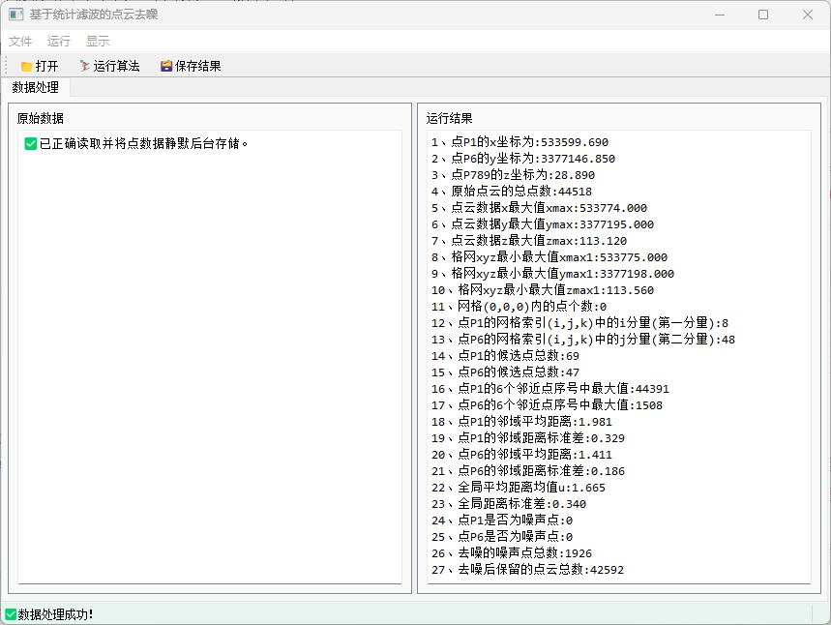Click the green check icon beside read message
Screen dimensions: 831x625
point(31,143)
